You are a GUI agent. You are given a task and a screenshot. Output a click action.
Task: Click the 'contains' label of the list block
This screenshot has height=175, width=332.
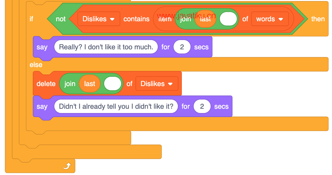pyautogui.click(x=137, y=19)
